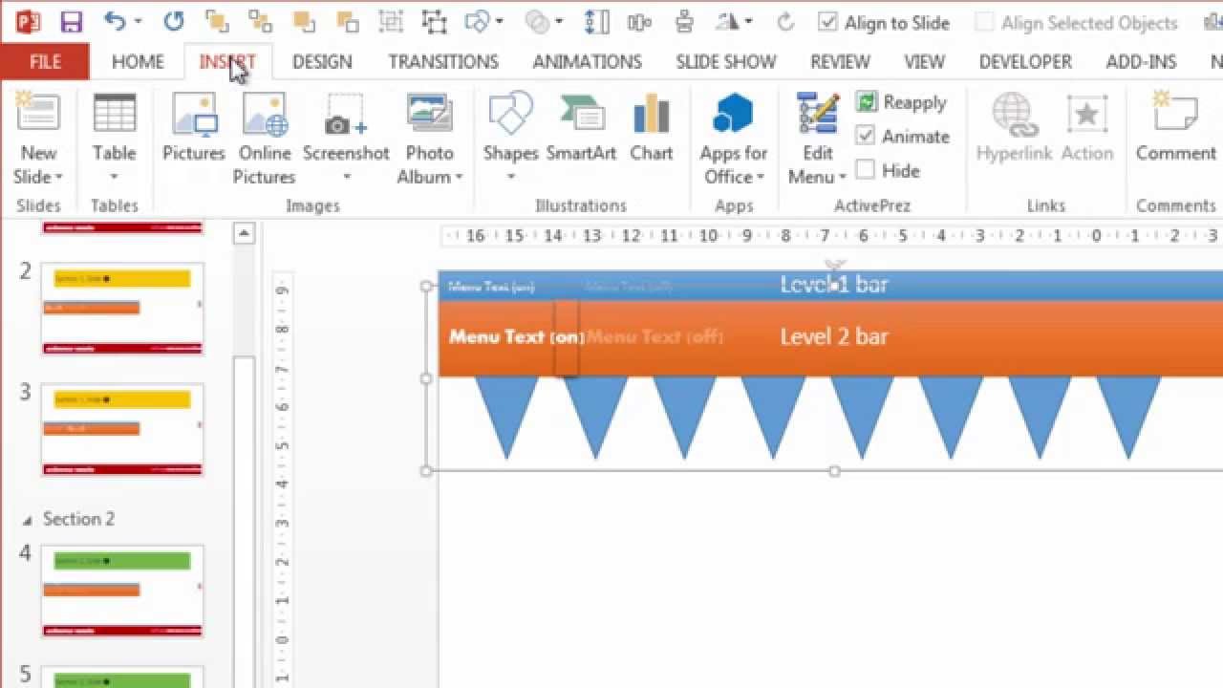Expand the Apps for Office dropdown arrow
This screenshot has width=1223, height=688.
(x=761, y=178)
